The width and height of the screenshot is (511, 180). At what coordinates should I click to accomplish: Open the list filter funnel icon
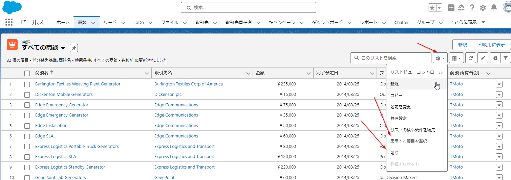coord(506,58)
